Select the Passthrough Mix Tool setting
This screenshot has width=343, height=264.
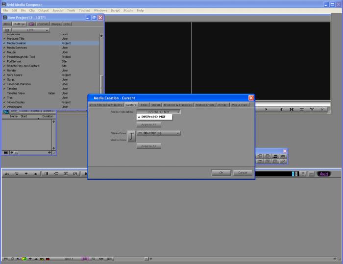(21, 57)
